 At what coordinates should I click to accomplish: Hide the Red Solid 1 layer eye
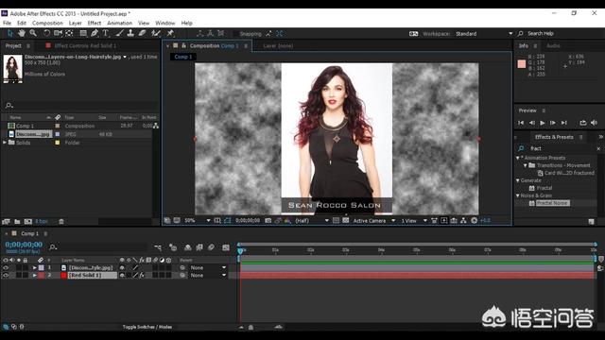click(x=6, y=275)
